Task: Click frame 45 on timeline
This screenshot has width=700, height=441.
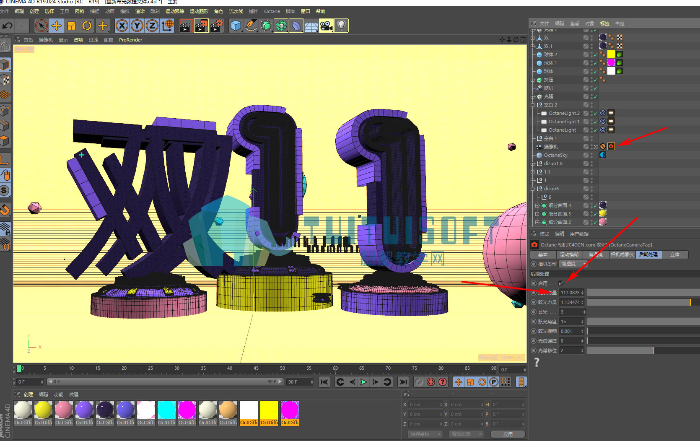Action: (256, 368)
